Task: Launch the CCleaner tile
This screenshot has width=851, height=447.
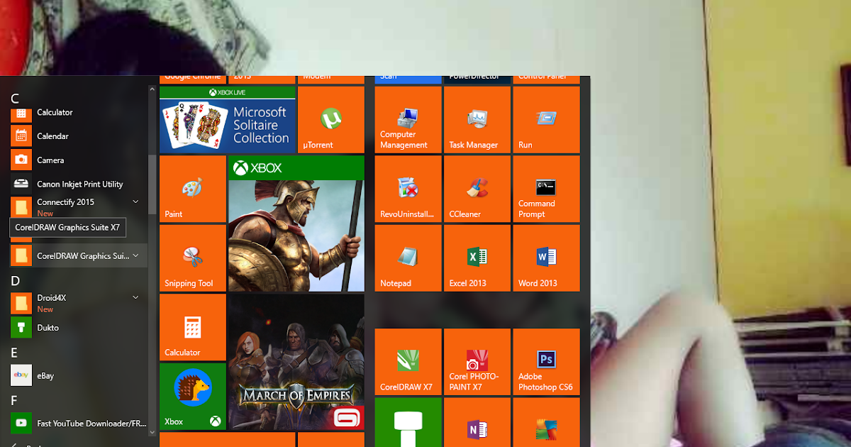Action: point(477,189)
